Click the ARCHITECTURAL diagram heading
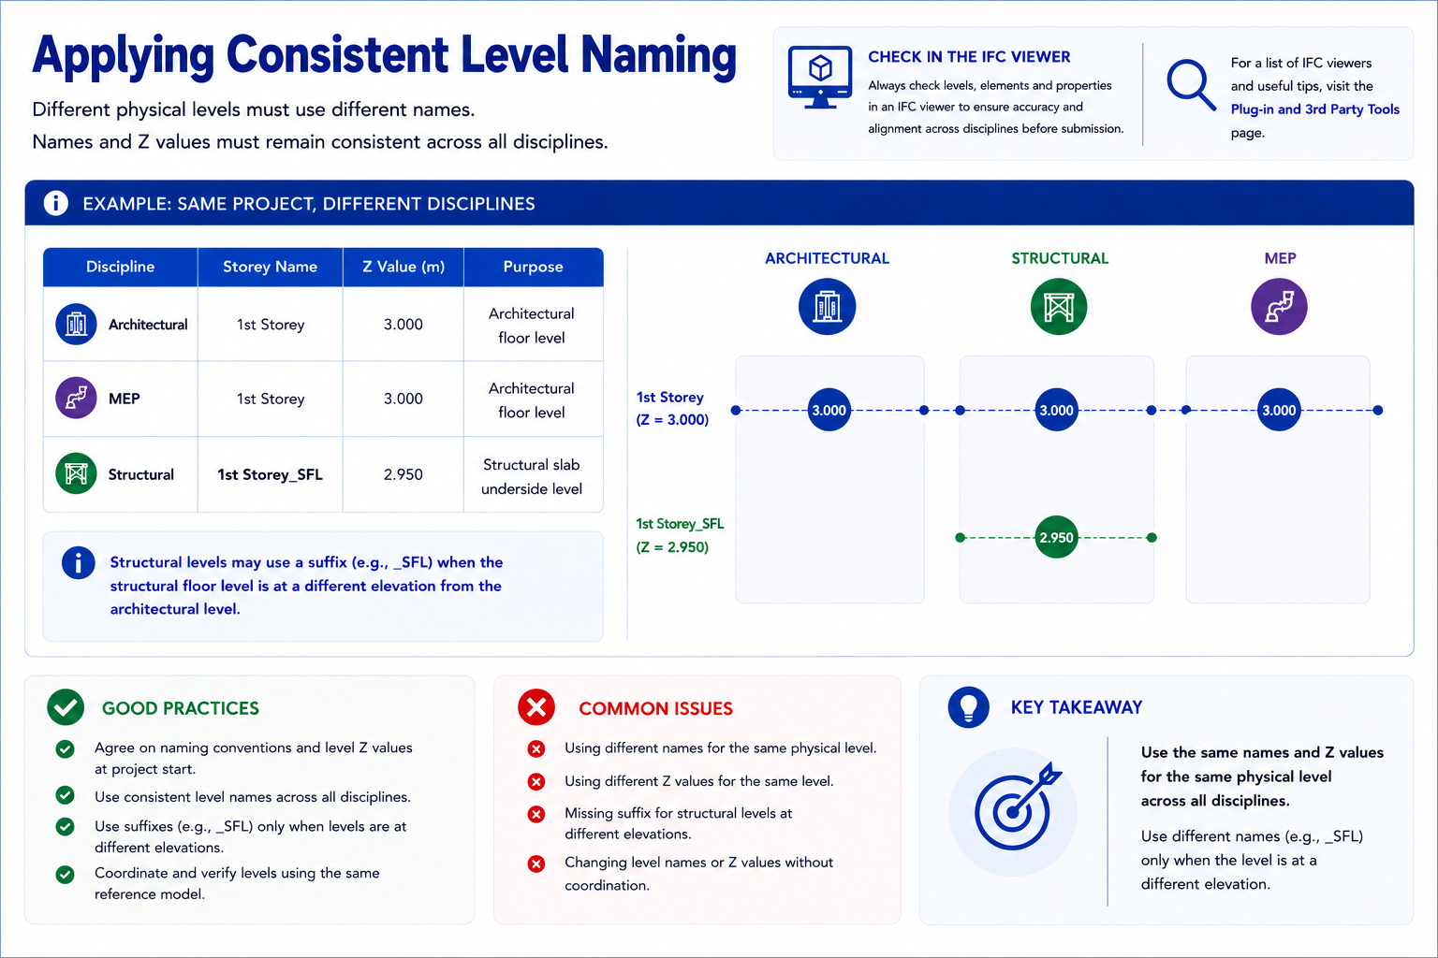The width and height of the screenshot is (1438, 958). (827, 258)
